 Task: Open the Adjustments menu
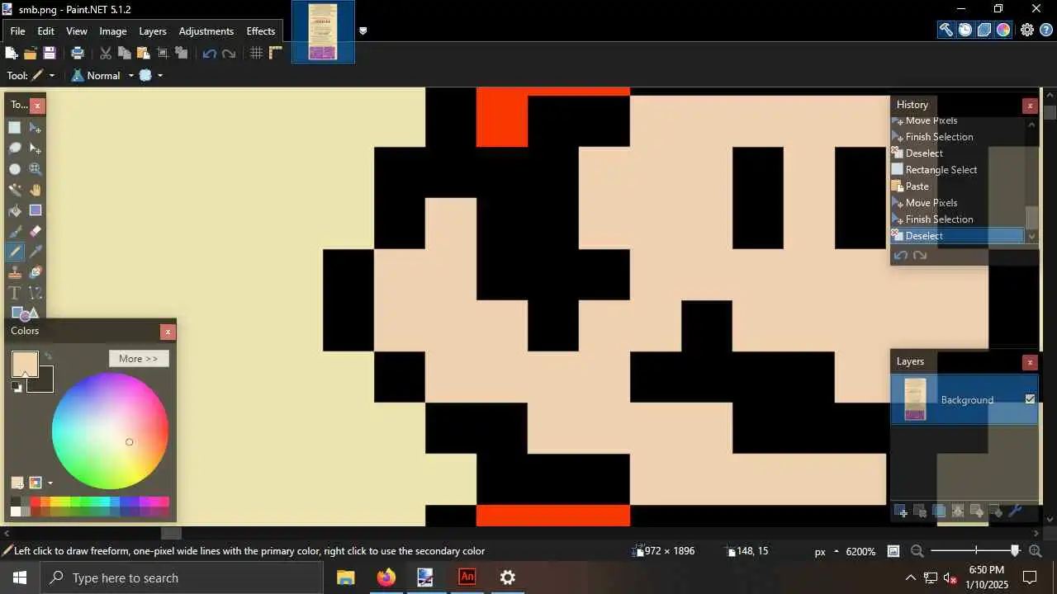(x=206, y=31)
